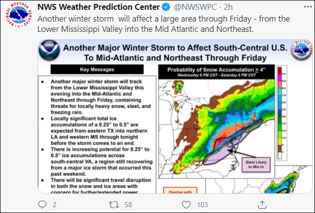Viewport: 315px width, 213px height.
Task: Click the reply count 2
Action: 55,204
